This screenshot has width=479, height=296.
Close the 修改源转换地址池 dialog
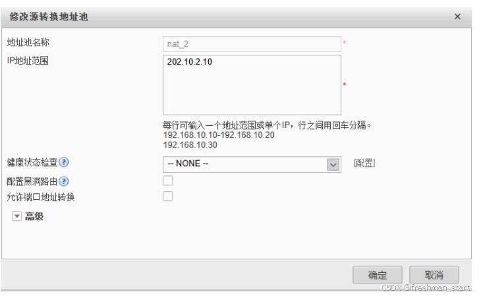click(x=457, y=16)
